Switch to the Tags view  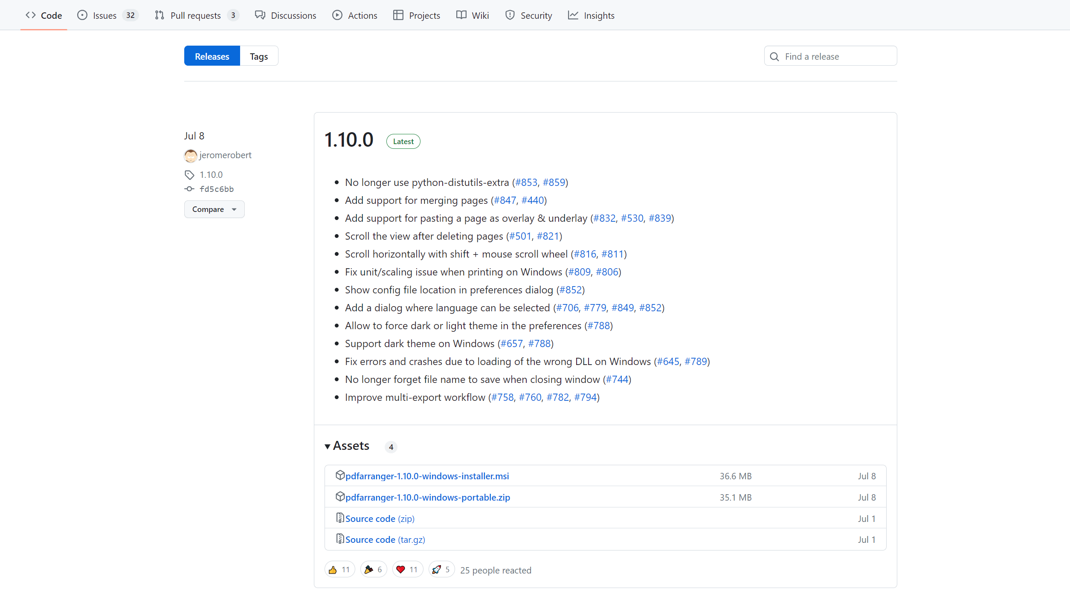tap(259, 56)
